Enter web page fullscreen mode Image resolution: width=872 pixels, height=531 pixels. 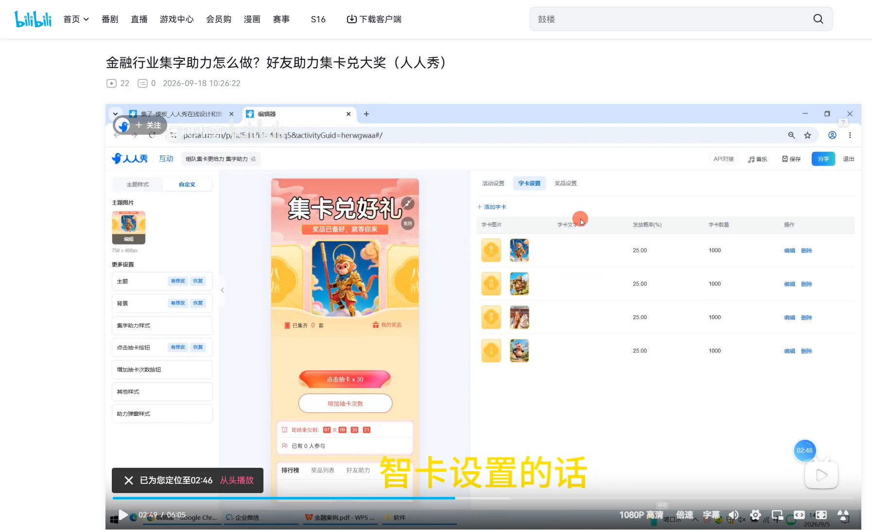point(821,515)
